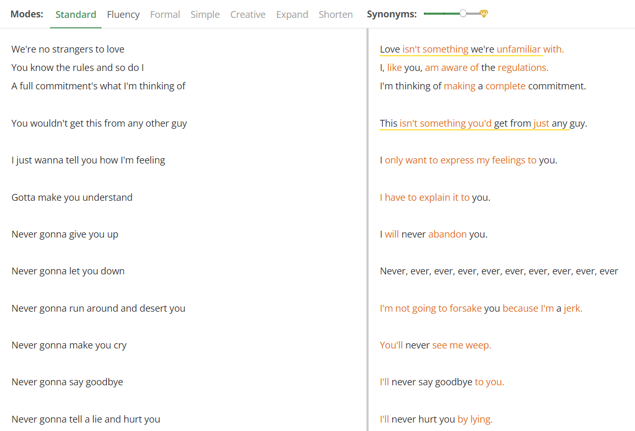Screen dimensions: 635x431
Task: Click input line 'A full commitment's what I'm thinking of'
Action: (x=98, y=86)
